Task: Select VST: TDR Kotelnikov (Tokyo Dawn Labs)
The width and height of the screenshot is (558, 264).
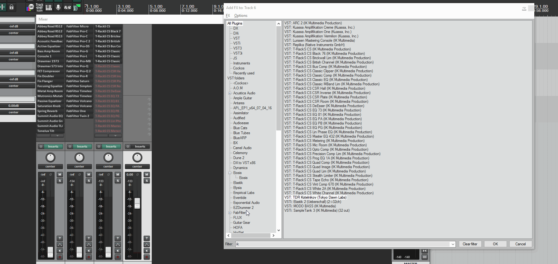Action: pyautogui.click(x=315, y=197)
